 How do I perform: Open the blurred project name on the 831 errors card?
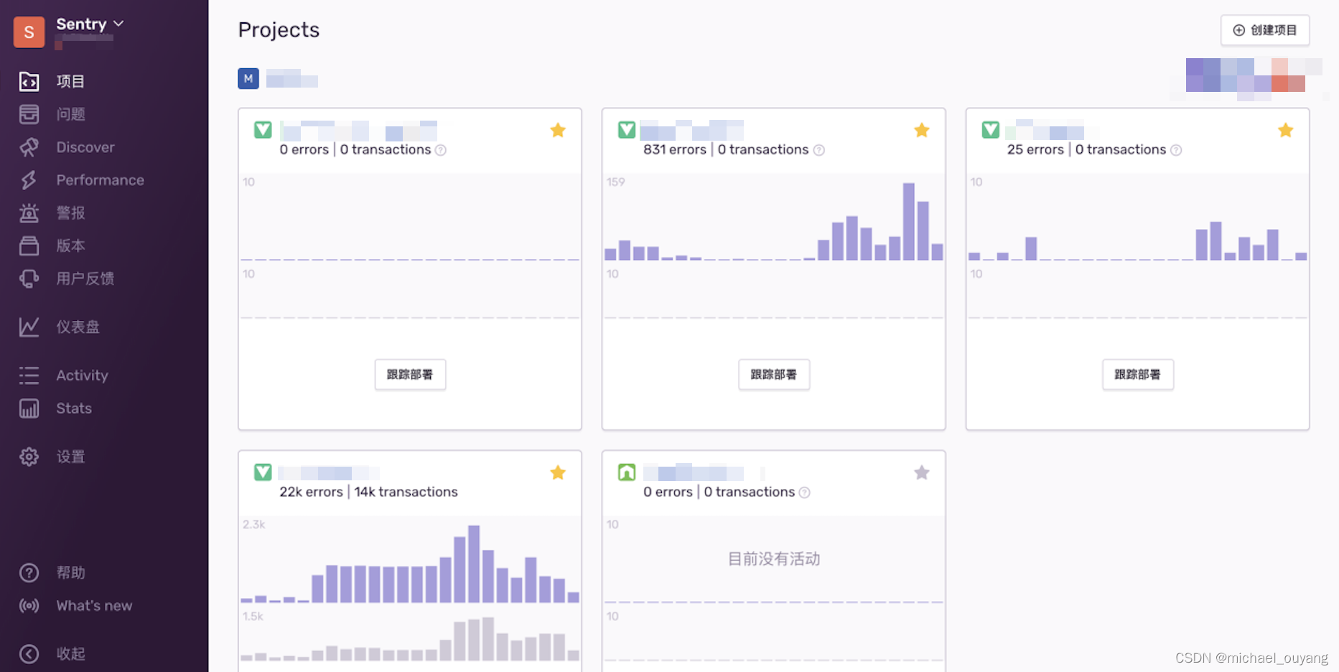[x=692, y=130]
